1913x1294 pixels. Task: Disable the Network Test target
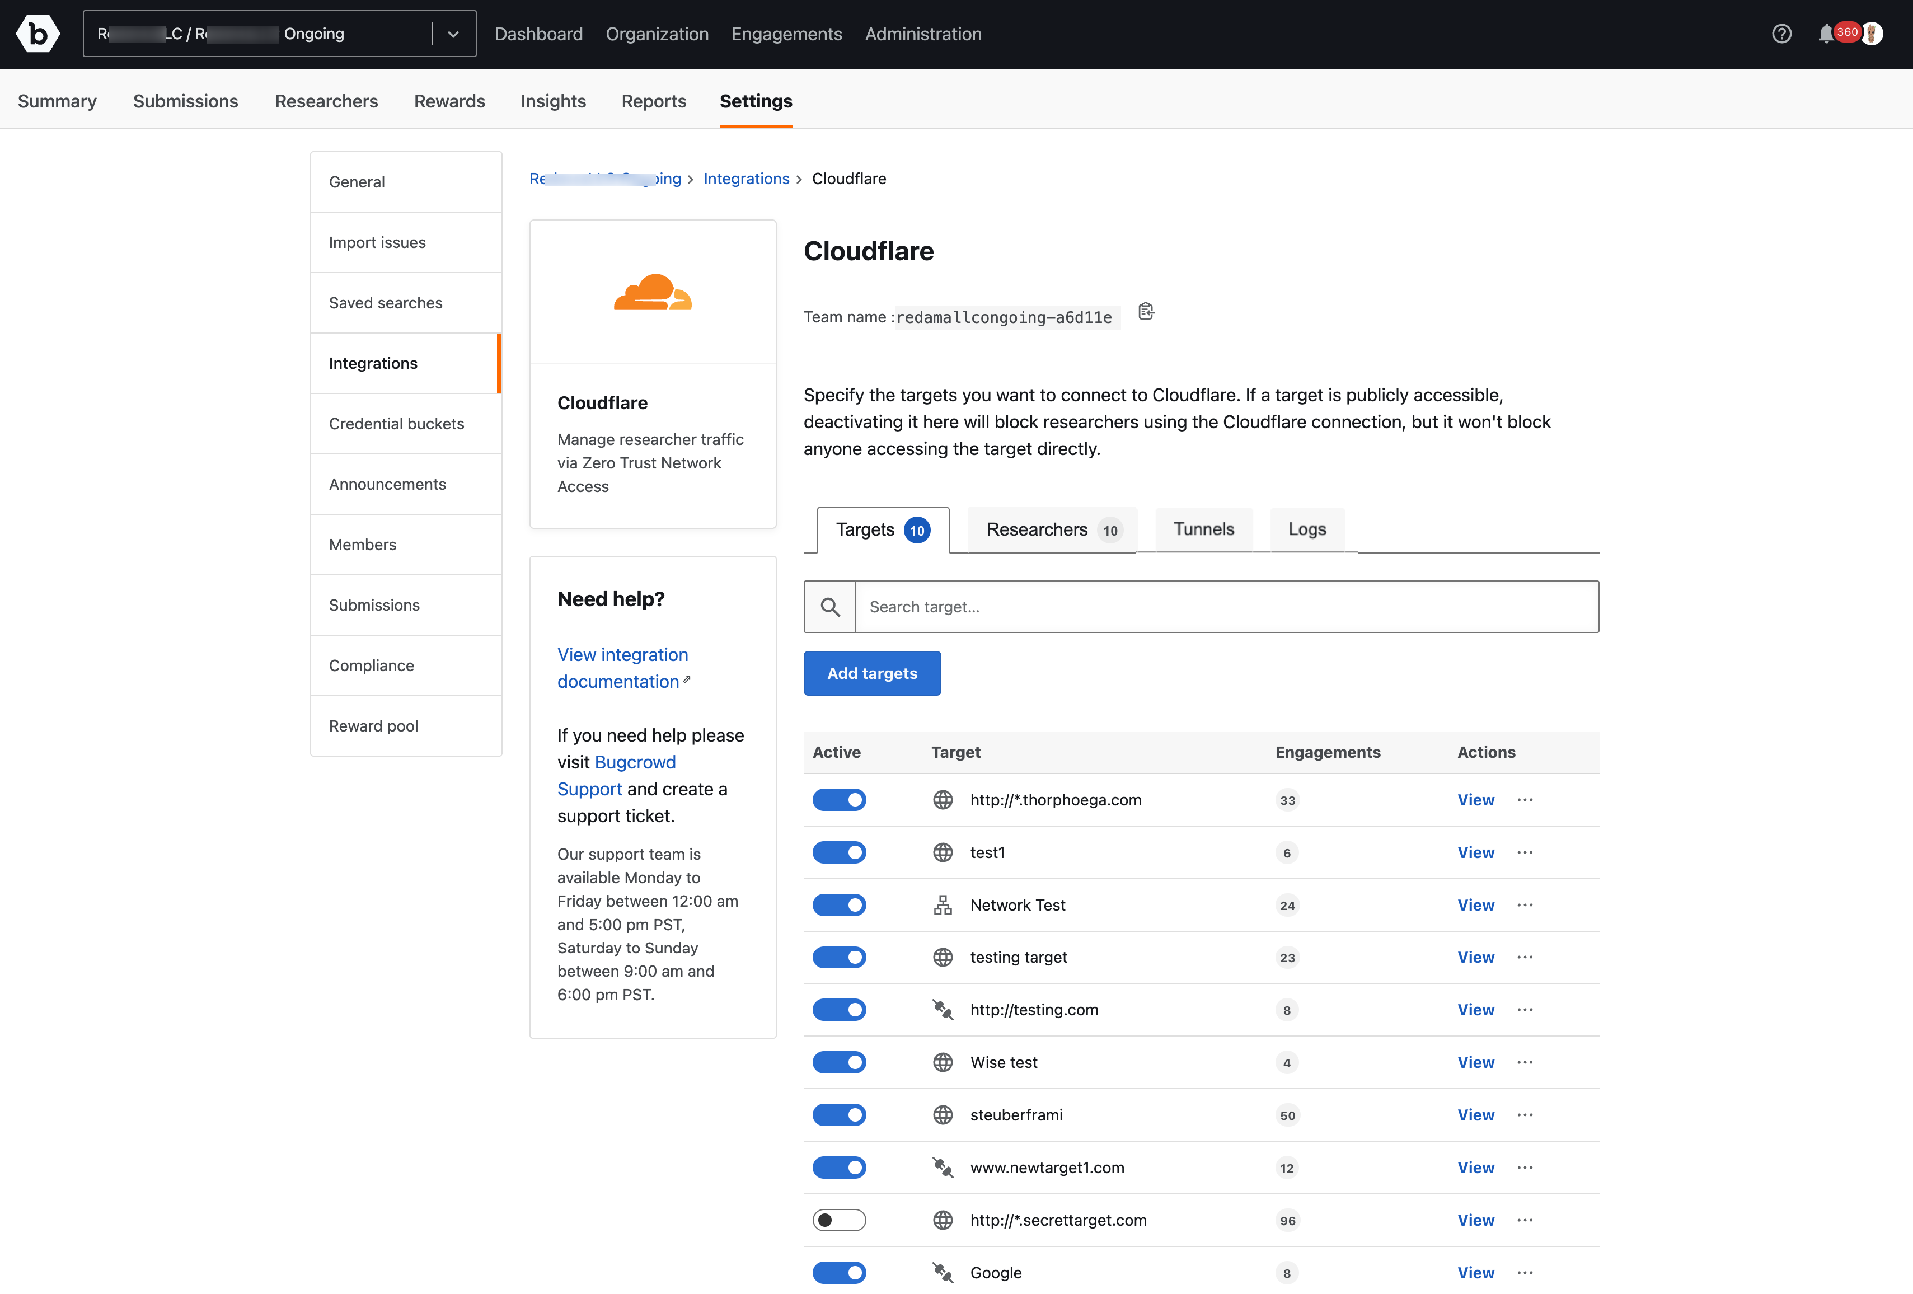pyautogui.click(x=839, y=906)
